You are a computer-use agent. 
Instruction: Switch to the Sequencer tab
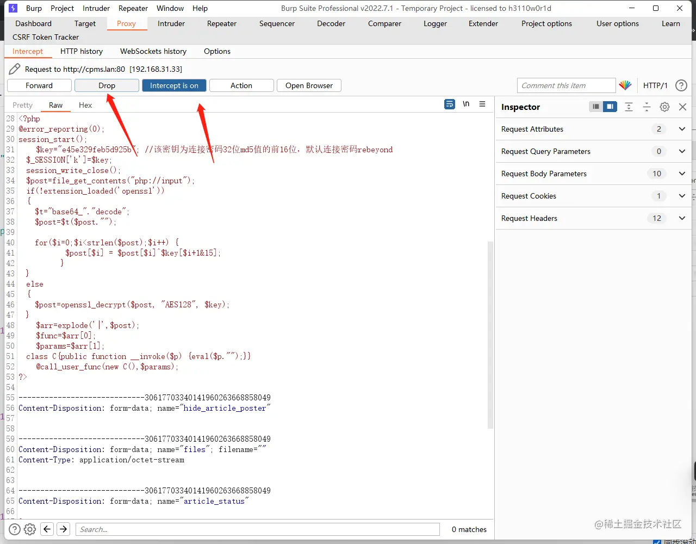click(x=277, y=23)
